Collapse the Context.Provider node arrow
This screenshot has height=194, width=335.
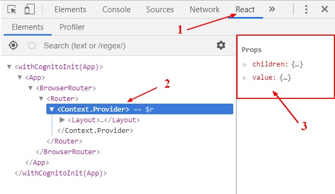(x=52, y=109)
